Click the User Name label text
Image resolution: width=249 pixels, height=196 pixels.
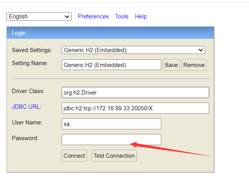pos(27,122)
